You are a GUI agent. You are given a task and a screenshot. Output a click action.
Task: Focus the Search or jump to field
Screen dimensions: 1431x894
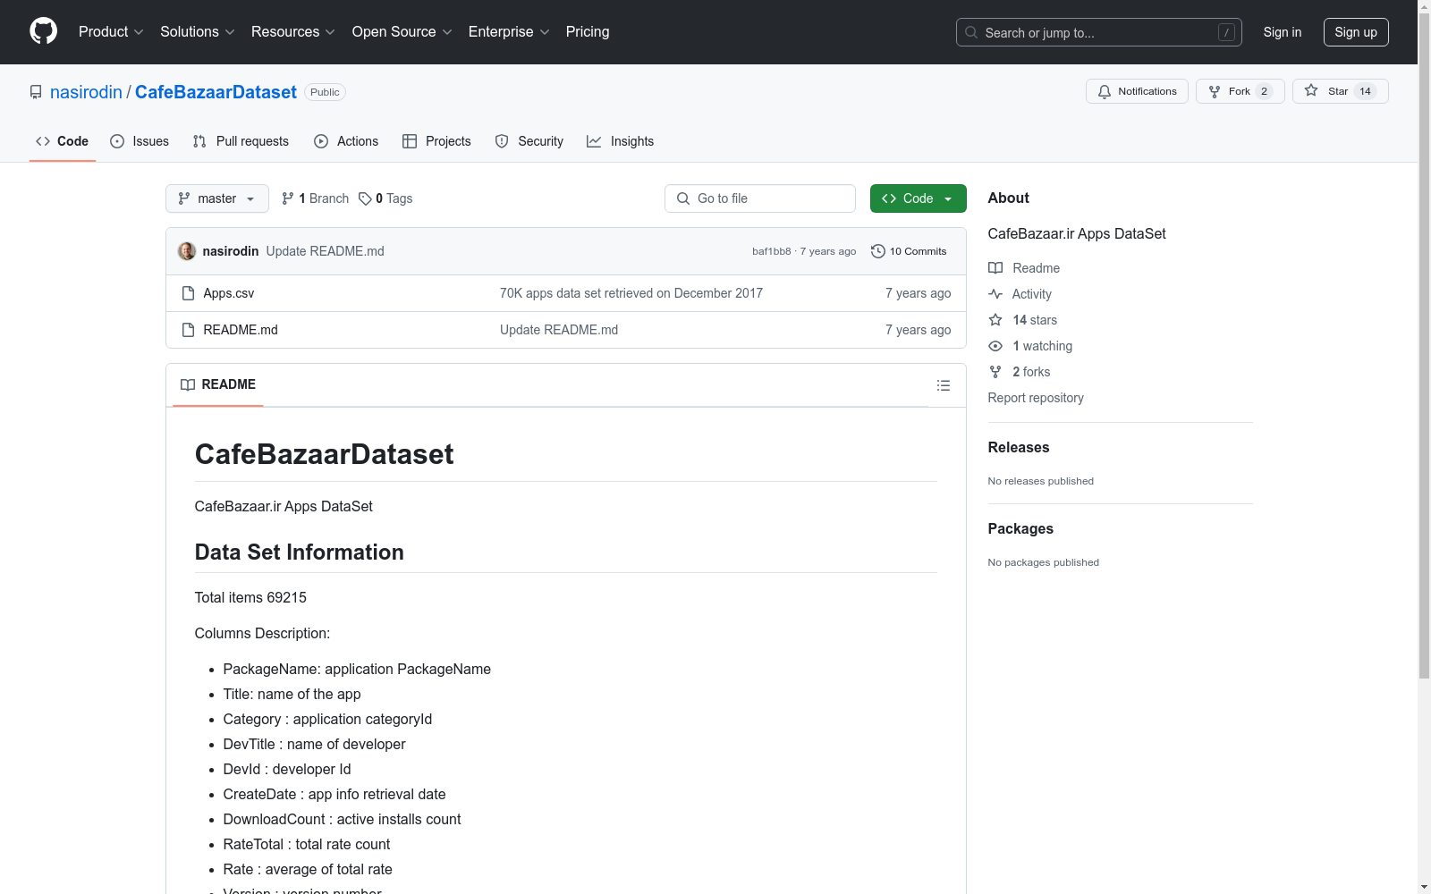pos(1098,32)
